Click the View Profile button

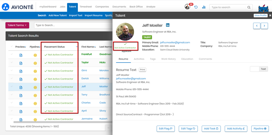click(261, 15)
